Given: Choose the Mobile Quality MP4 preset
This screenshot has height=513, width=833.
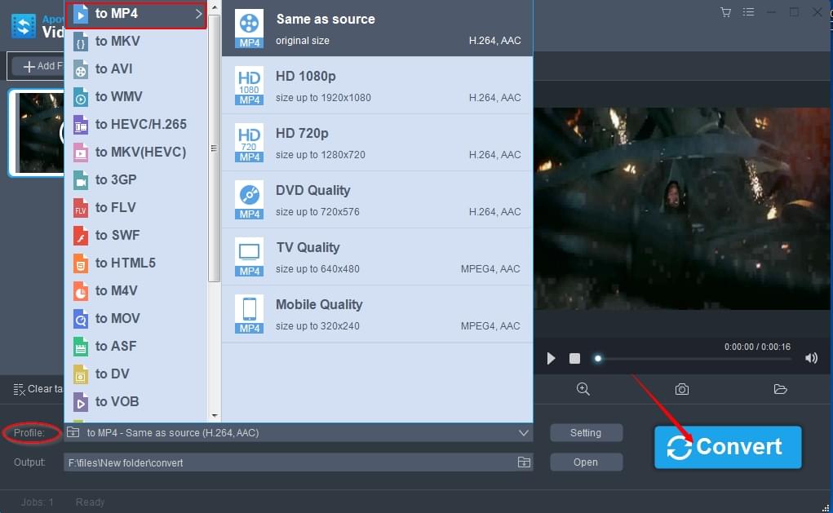Looking at the screenshot, I should (x=377, y=314).
